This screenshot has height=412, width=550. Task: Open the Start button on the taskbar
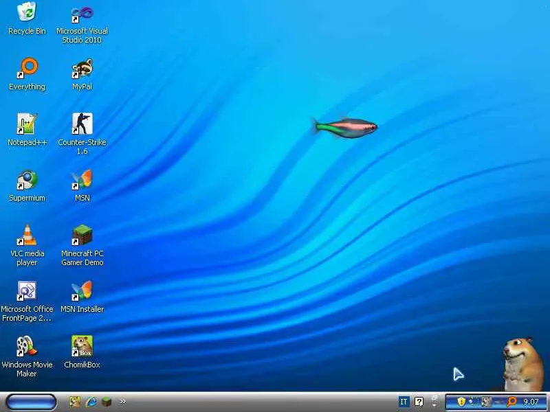pos(31,402)
